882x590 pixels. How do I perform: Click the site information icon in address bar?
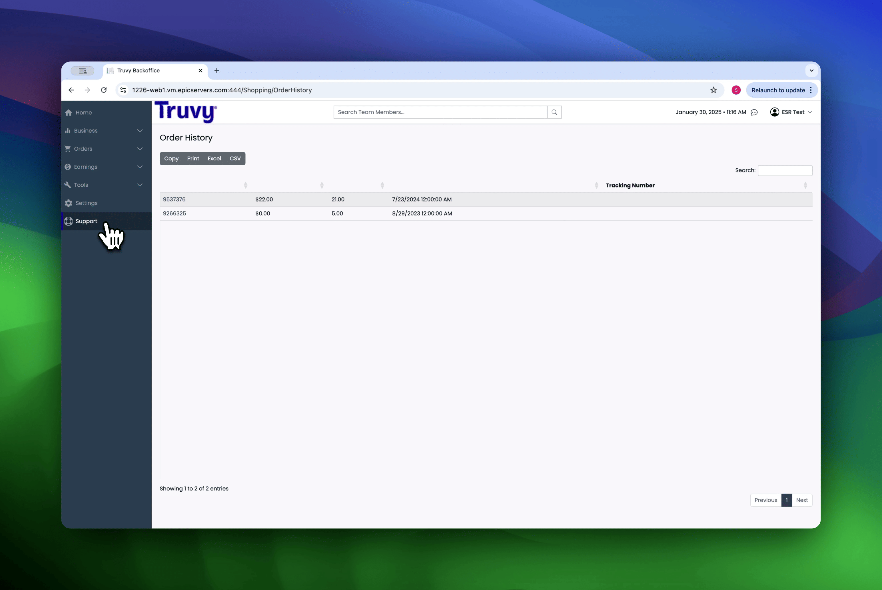[123, 90]
